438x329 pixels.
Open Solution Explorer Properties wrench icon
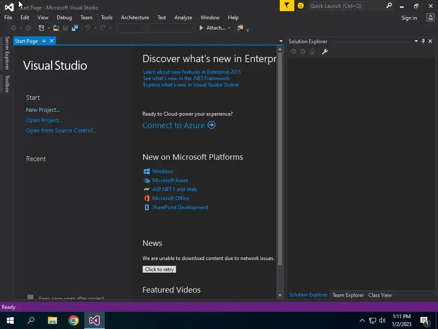(x=325, y=51)
